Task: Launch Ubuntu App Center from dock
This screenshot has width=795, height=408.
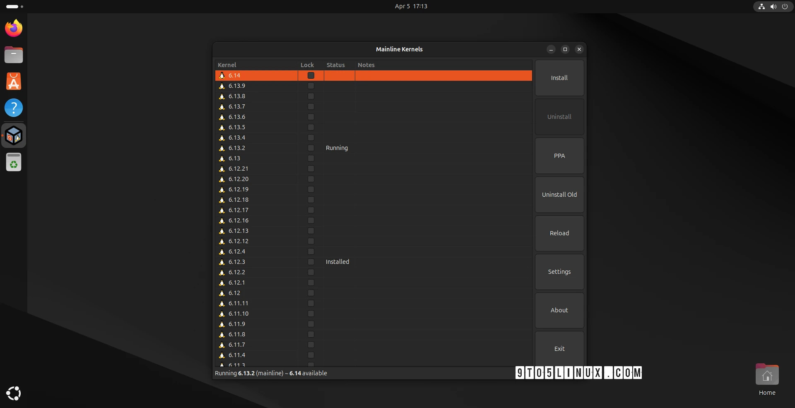Action: (14, 81)
